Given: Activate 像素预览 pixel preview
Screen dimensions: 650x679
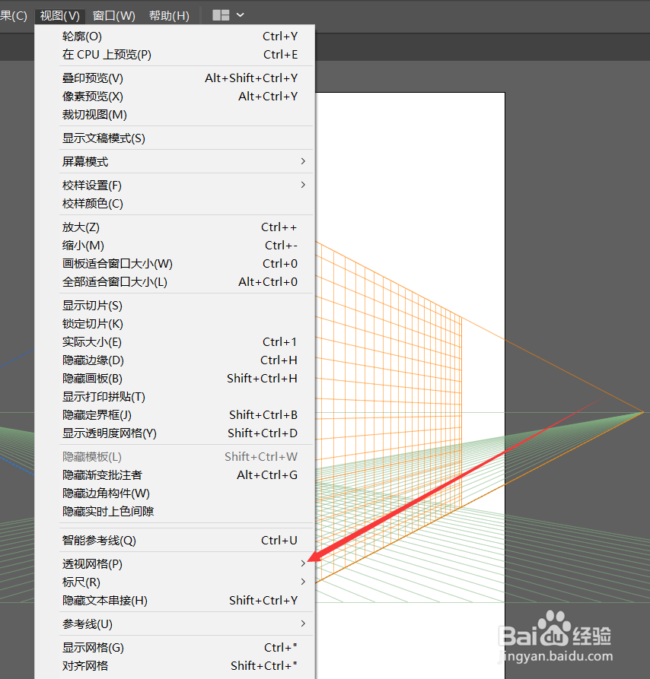Looking at the screenshot, I should point(91,96).
